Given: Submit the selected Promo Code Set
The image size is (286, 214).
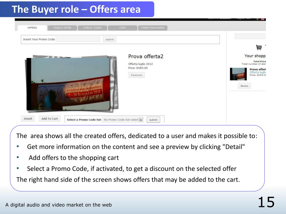Looking at the screenshot, I should coord(153,120).
